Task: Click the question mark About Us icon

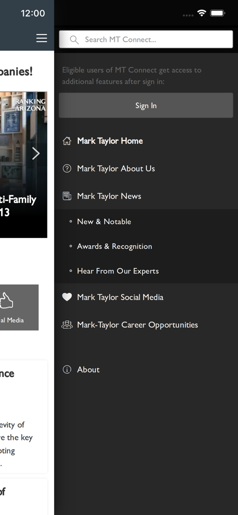Action: pyautogui.click(x=67, y=169)
